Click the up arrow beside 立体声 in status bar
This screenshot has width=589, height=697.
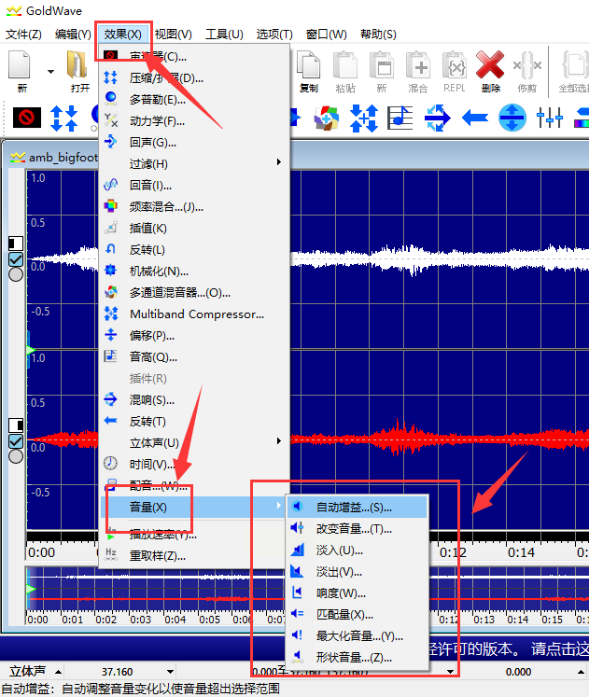point(58,671)
